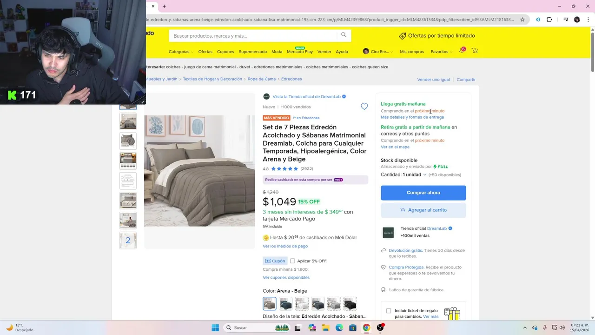The height and width of the screenshot is (335, 595).
Task: Open a new browser tab
Action: point(164,6)
